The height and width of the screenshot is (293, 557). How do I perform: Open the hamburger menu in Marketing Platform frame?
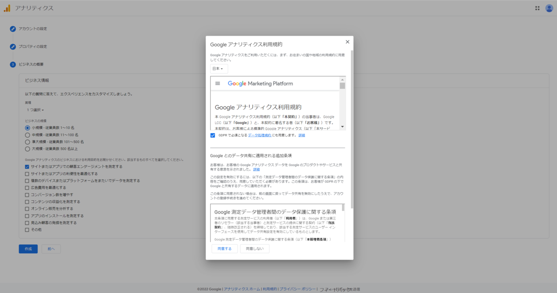pyautogui.click(x=218, y=83)
